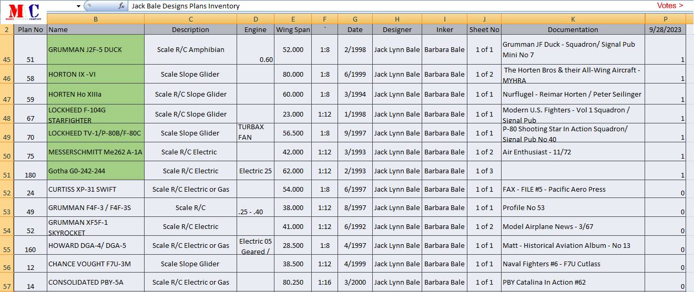
Task: Click the Wing Span header cell
Action: [x=293, y=29]
